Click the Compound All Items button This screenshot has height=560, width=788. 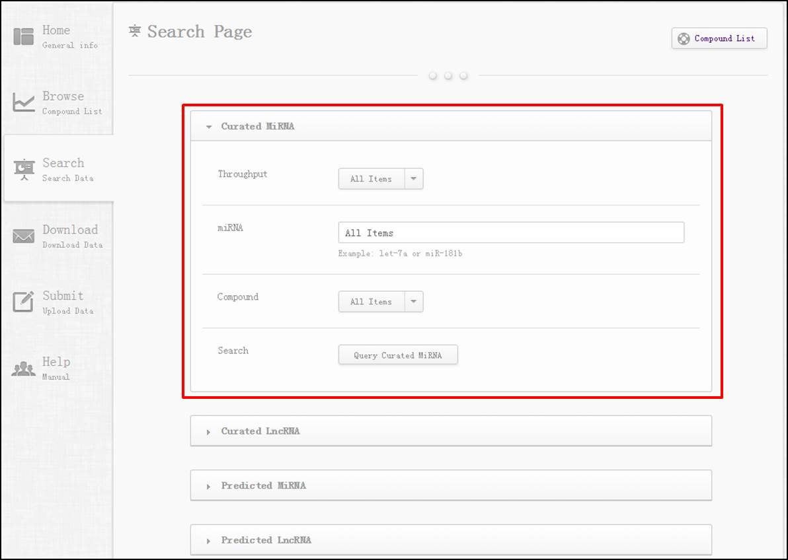pyautogui.click(x=372, y=301)
